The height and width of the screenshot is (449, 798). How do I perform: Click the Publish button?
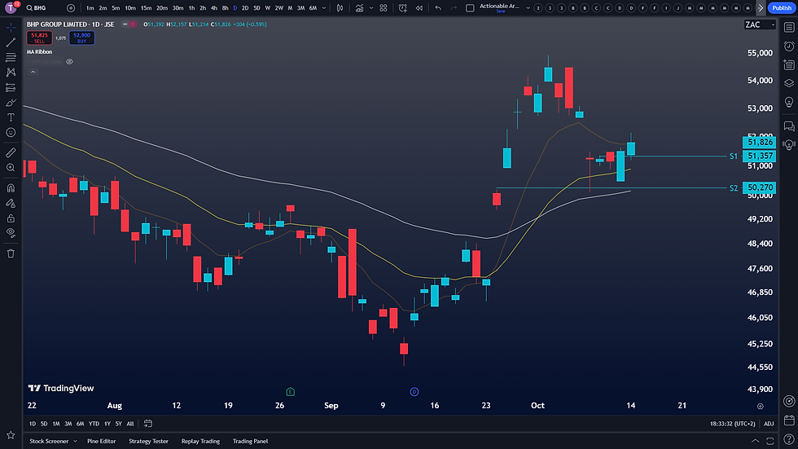[782, 7]
